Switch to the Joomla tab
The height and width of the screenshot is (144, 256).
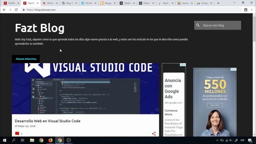[185, 3]
